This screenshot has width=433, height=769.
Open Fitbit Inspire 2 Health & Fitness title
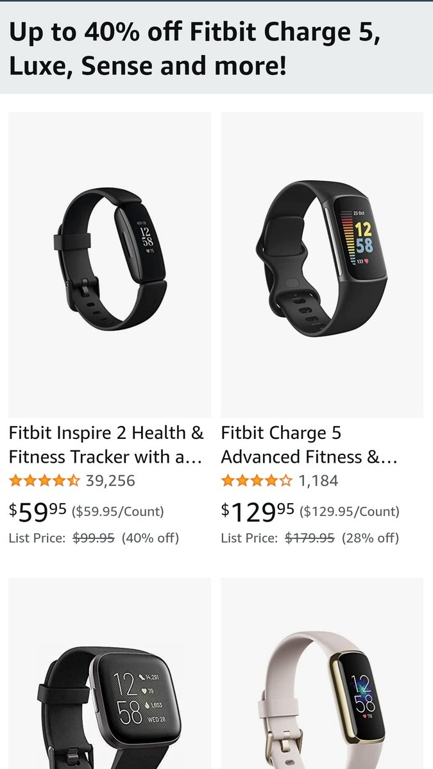click(106, 445)
